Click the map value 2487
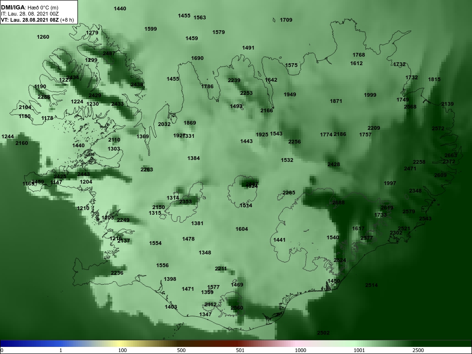The height and width of the screenshot is (354, 472). [x=109, y=53]
